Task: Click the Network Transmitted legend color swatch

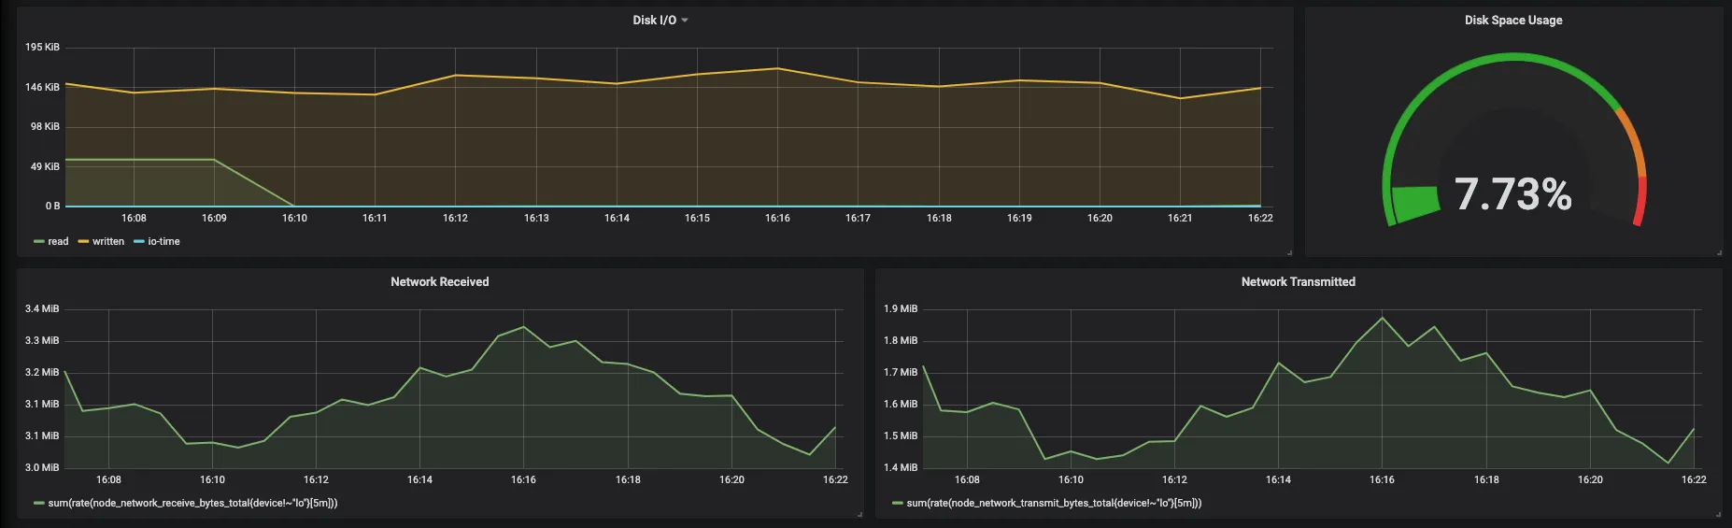Action: [898, 504]
